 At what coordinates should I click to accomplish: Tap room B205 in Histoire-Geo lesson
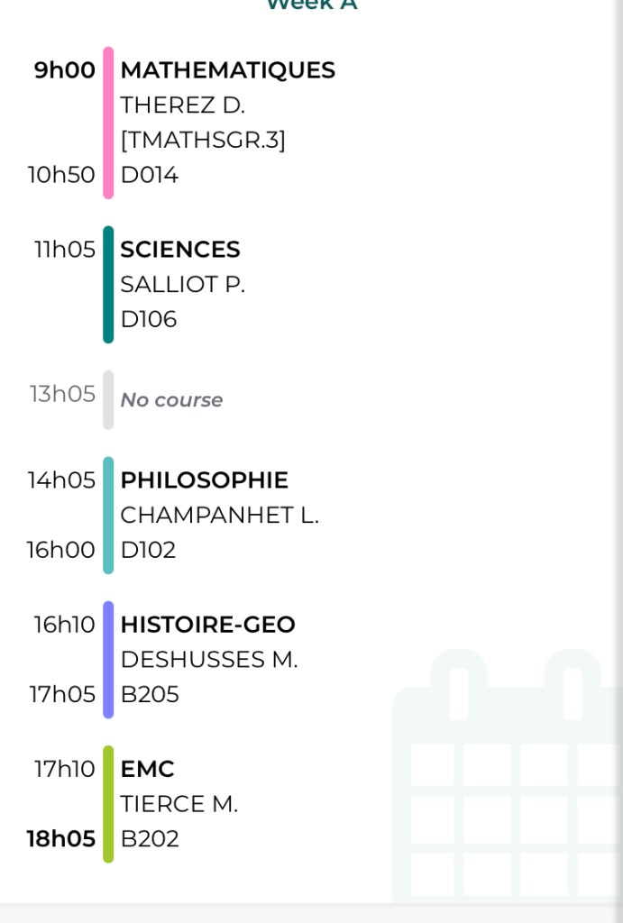[x=150, y=695]
